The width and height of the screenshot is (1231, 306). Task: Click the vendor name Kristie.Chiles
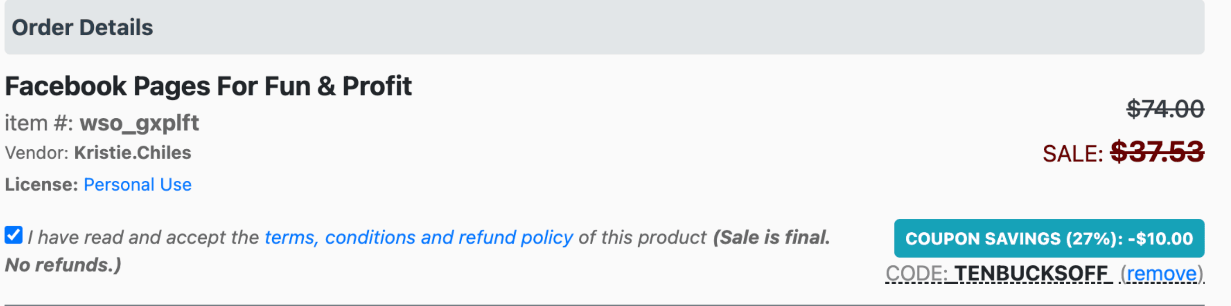tap(132, 153)
